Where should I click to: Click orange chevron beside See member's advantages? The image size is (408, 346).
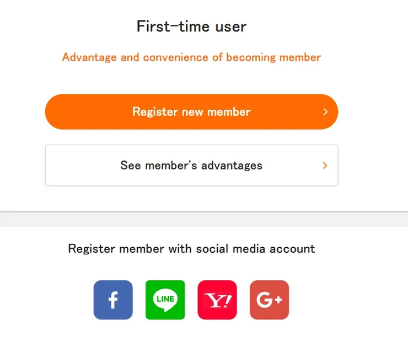click(325, 166)
